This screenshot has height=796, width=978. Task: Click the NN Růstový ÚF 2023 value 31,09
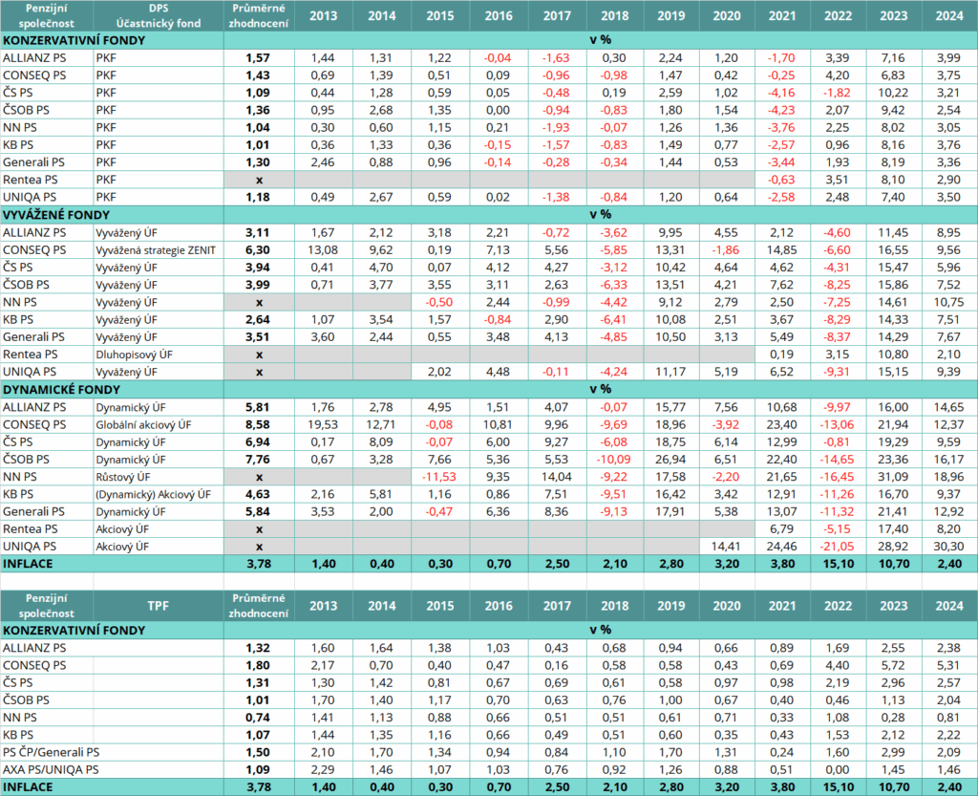pyautogui.click(x=893, y=477)
